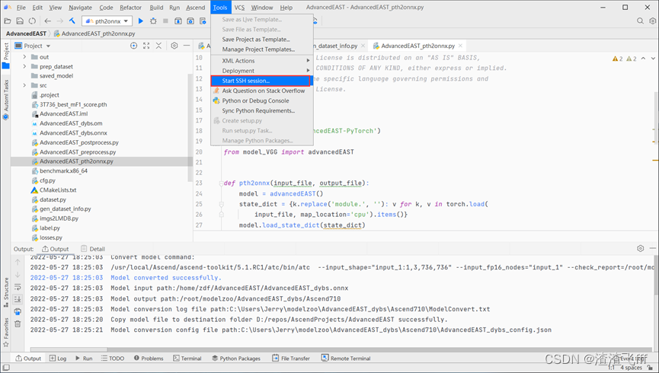The image size is (659, 373).
Task: Expand the src folder
Action: [x=24, y=85]
